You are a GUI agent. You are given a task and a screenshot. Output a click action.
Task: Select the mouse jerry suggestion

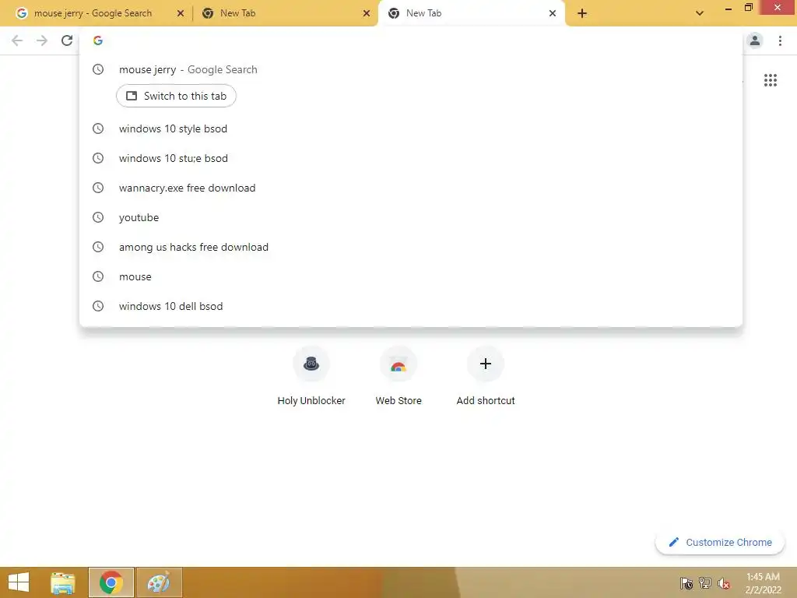(x=411, y=69)
